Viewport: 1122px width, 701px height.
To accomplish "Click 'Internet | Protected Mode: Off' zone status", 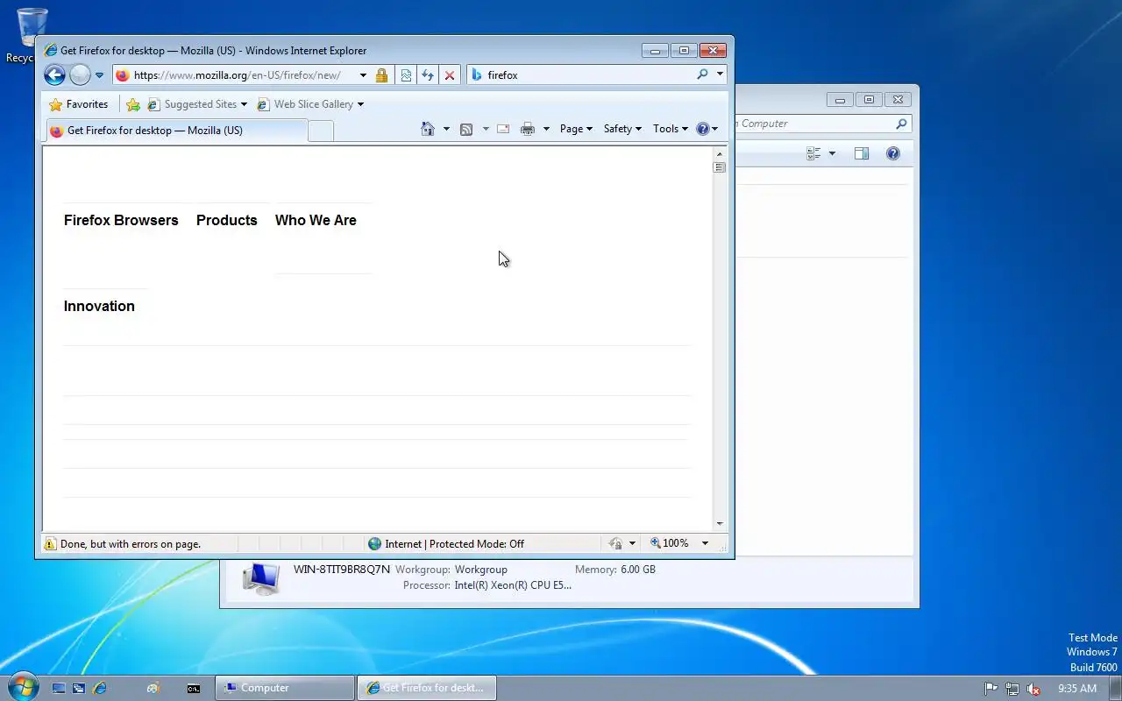I will 454,544.
